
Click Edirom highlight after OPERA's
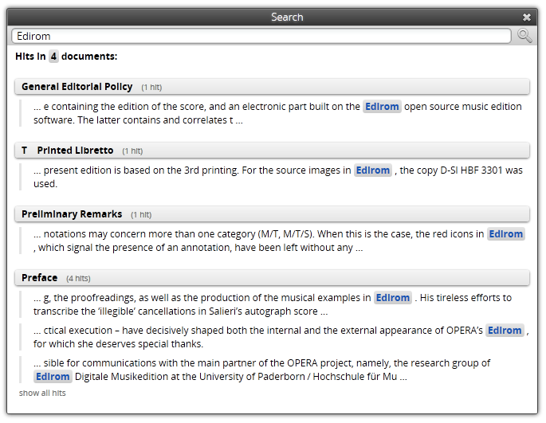point(505,331)
